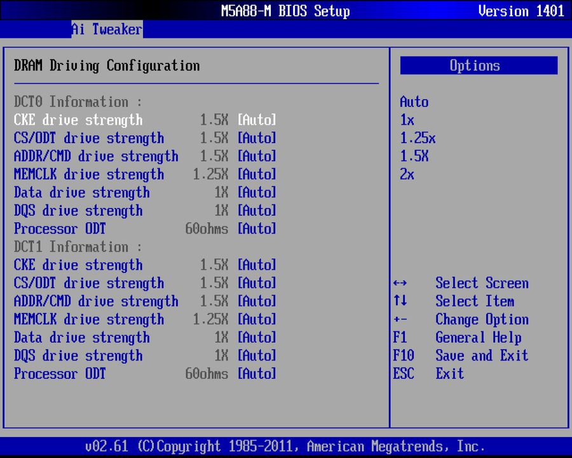Choose Auto in the Options list
Image resolution: width=572 pixels, height=458 pixels.
click(414, 102)
